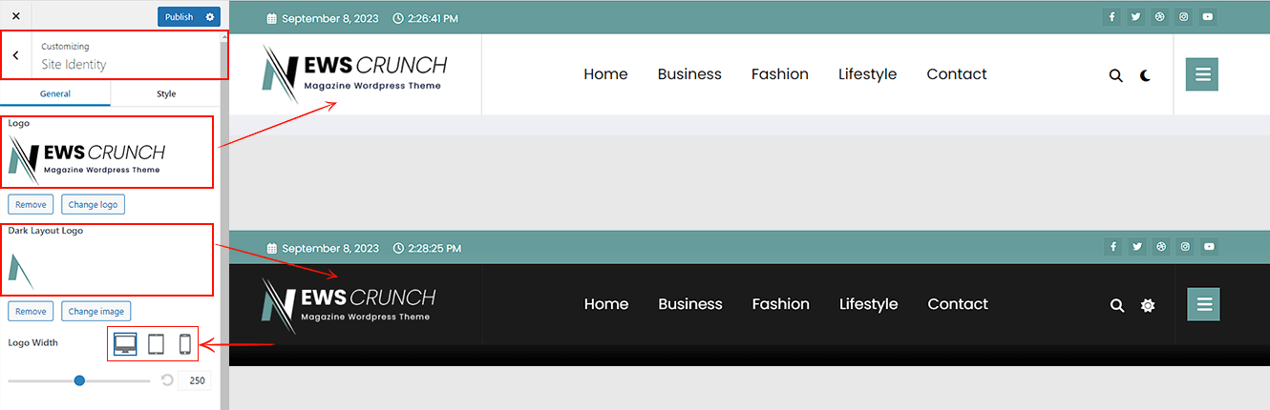Click the search icon in the light header
This screenshot has width=1270, height=410.
click(1115, 75)
